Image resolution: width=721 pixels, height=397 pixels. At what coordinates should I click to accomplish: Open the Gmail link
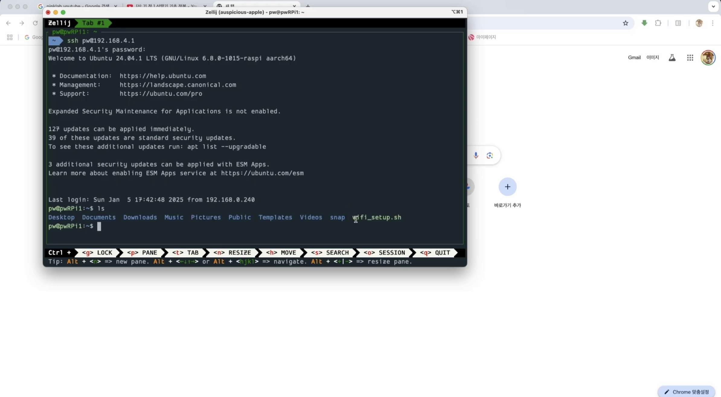[634, 58]
